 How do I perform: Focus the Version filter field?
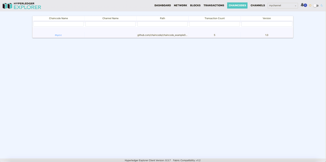click(267, 24)
